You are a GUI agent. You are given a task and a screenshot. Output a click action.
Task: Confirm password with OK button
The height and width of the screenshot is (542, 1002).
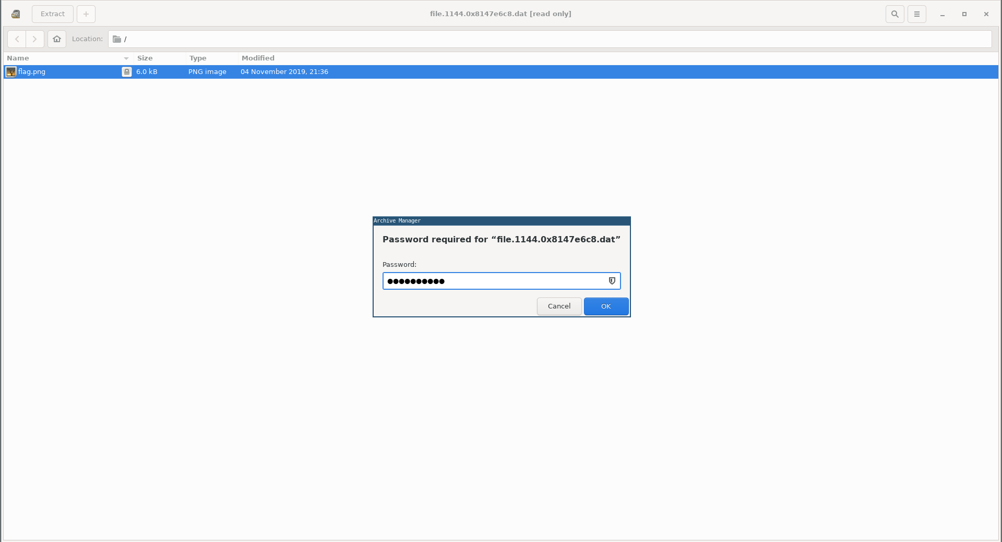tap(606, 306)
